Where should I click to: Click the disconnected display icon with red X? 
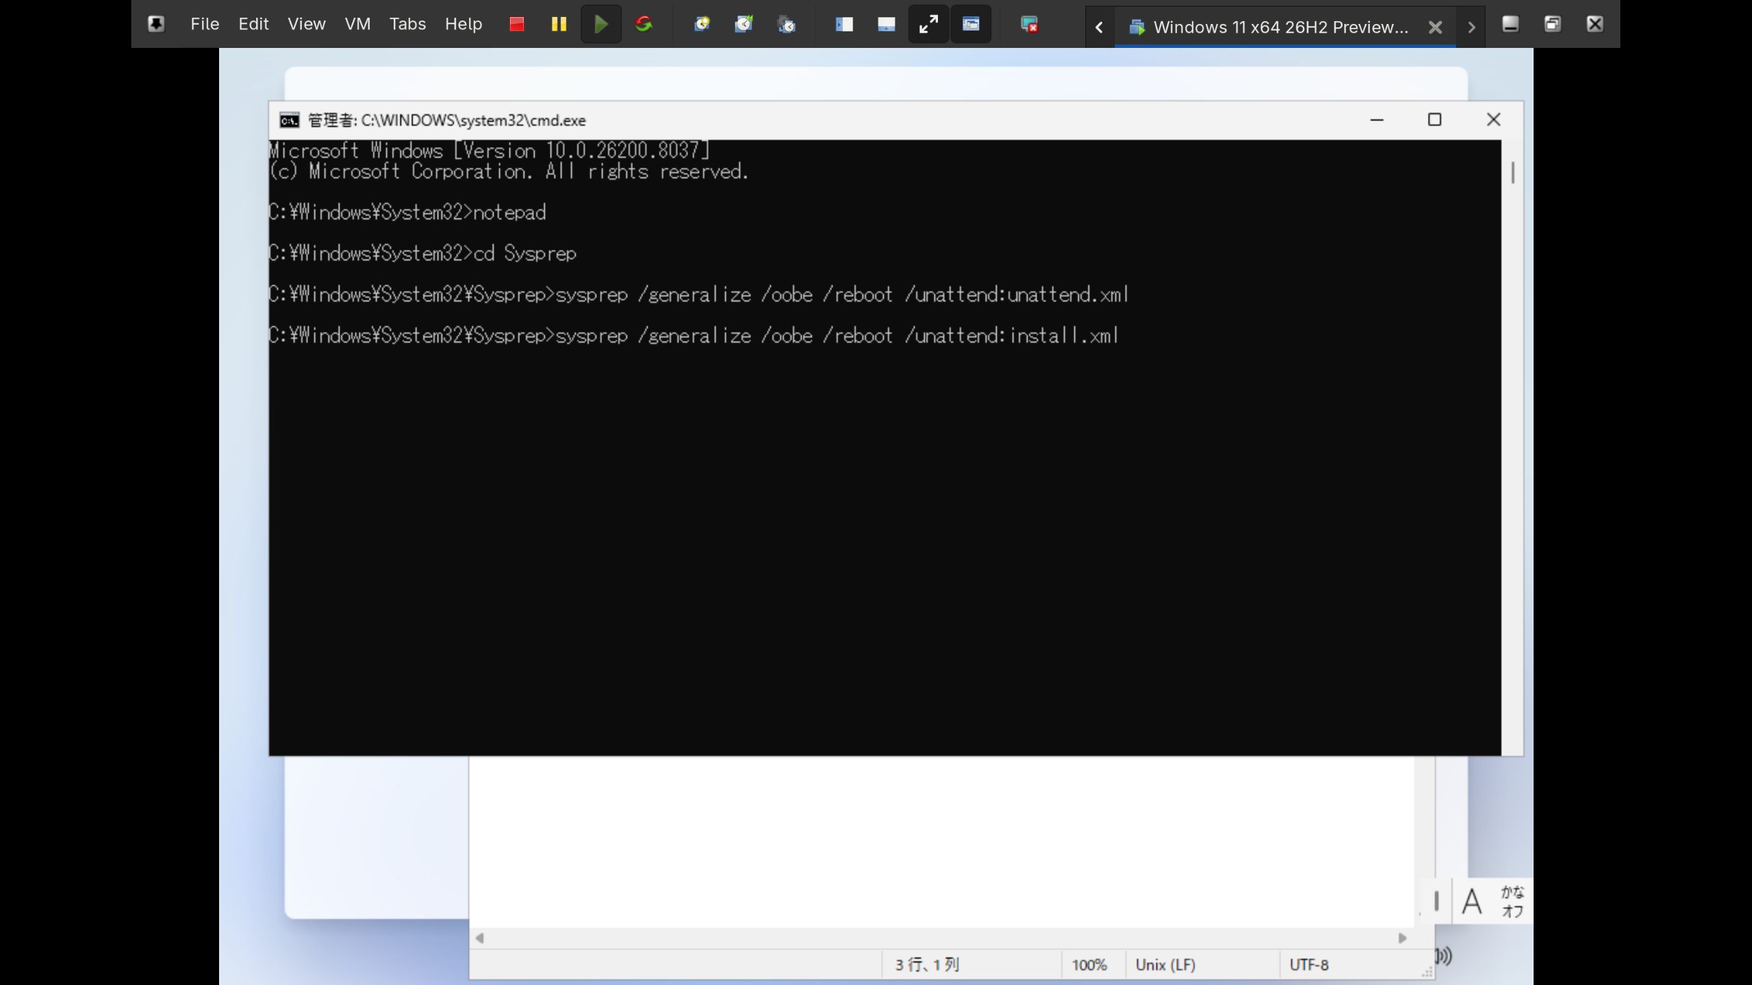(1029, 24)
